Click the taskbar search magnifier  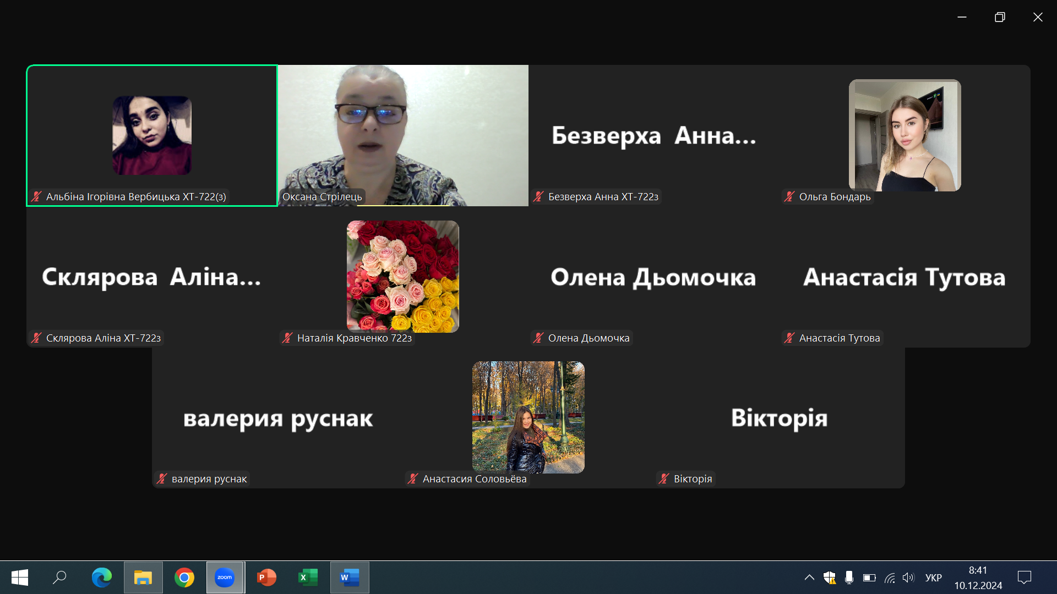click(x=59, y=577)
